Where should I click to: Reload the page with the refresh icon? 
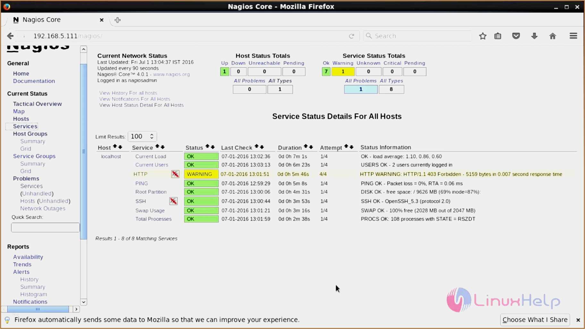coord(352,36)
